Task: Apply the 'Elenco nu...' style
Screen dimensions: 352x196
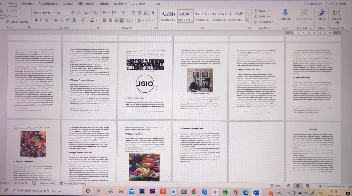Action: tap(236, 16)
